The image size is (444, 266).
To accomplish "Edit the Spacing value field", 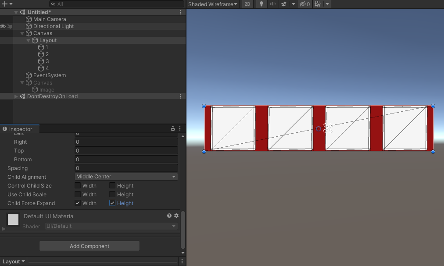I will (x=126, y=168).
